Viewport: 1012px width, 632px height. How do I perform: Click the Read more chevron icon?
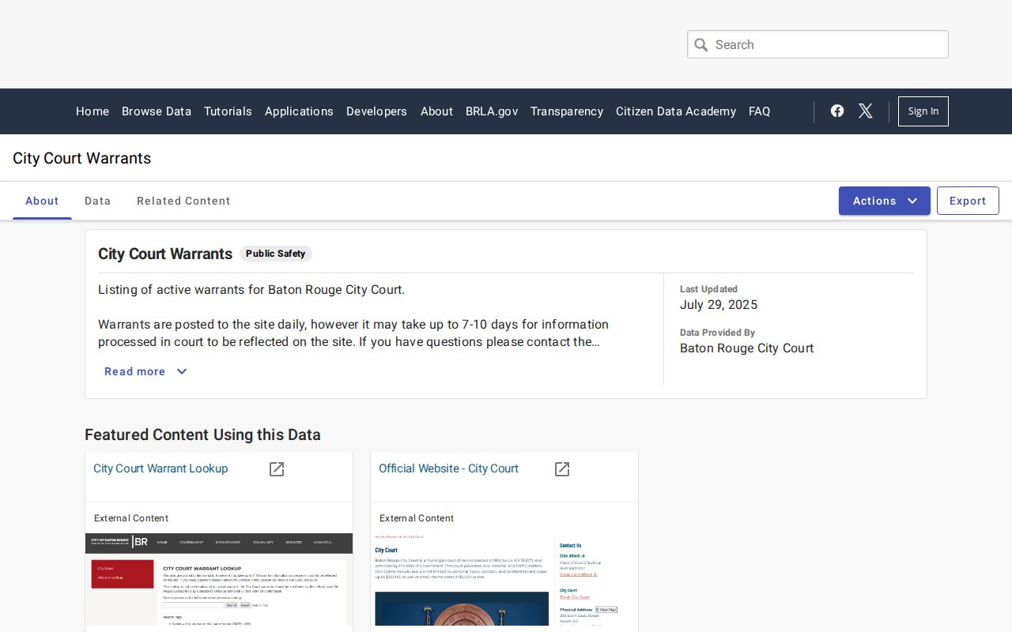coord(182,371)
